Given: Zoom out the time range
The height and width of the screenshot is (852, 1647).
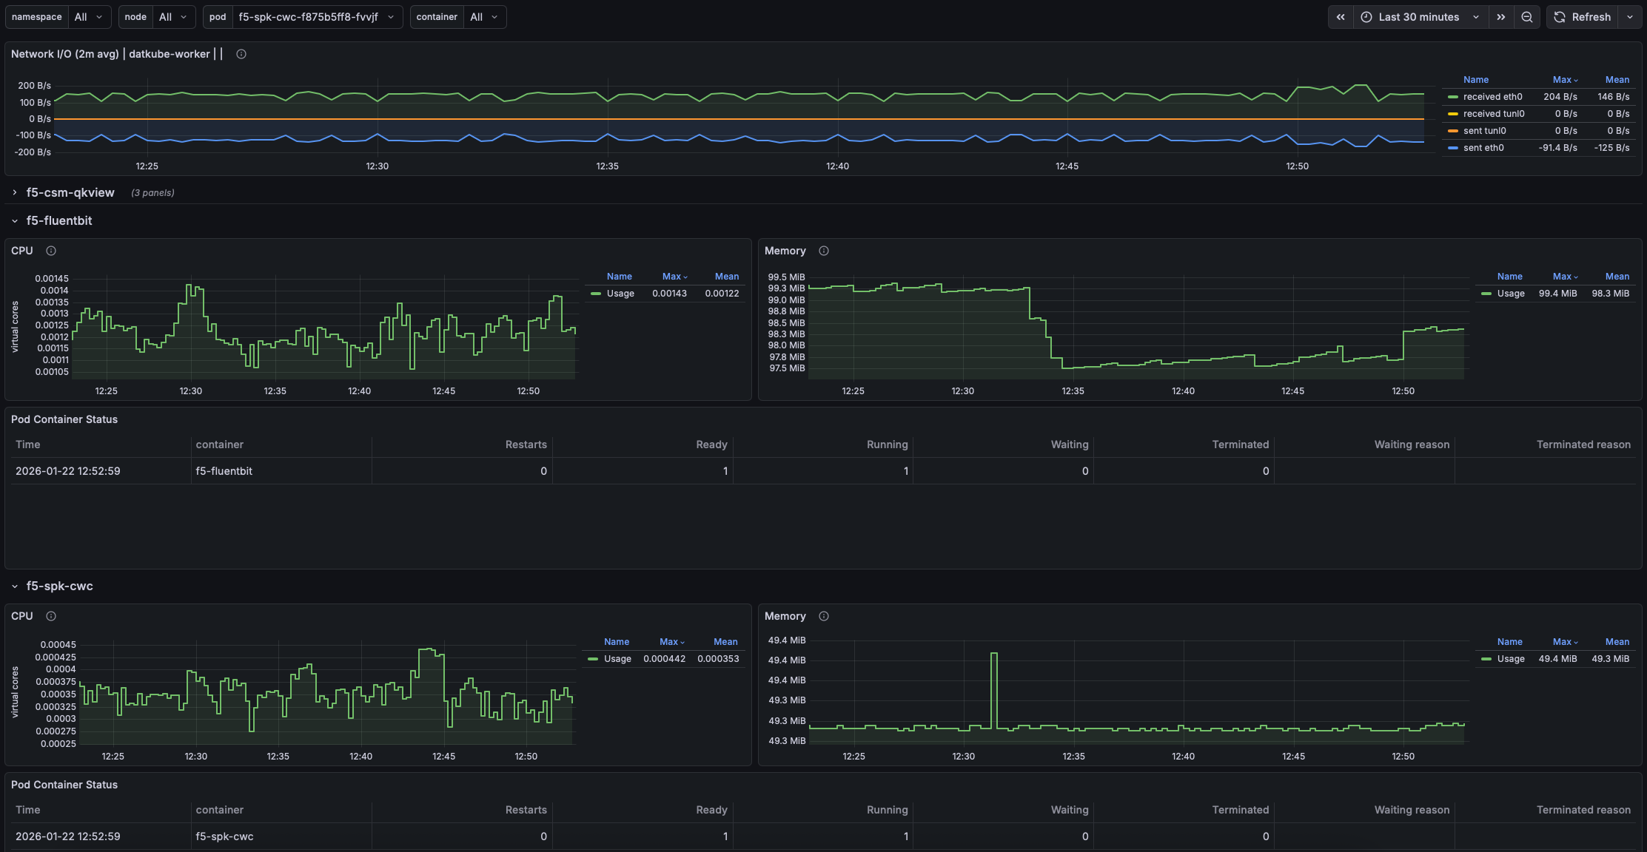Looking at the screenshot, I should 1527,17.
